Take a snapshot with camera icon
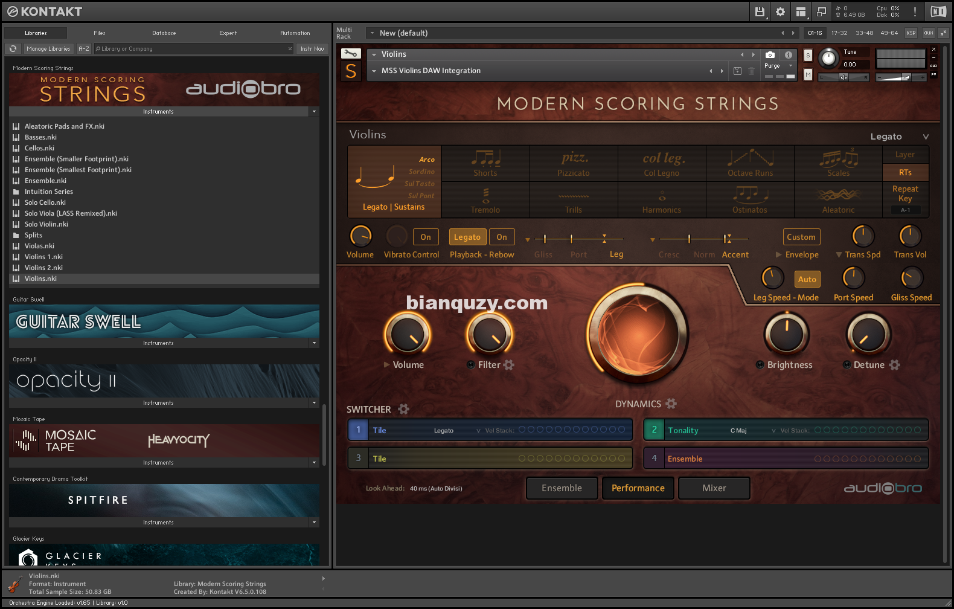954x609 pixels. click(x=770, y=54)
